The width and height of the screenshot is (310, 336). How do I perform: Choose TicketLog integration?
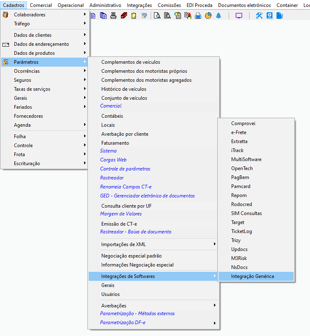(x=256, y=231)
